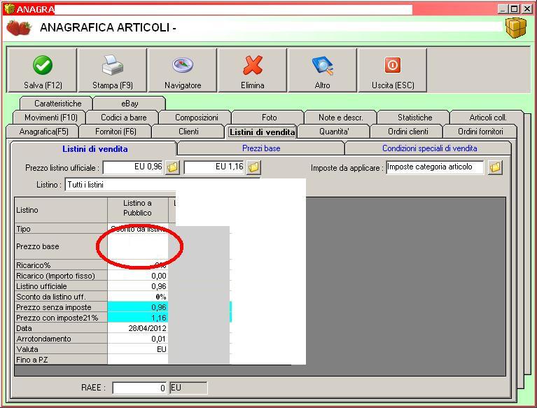Click the Data 28/04/2012 cell

tap(138, 328)
